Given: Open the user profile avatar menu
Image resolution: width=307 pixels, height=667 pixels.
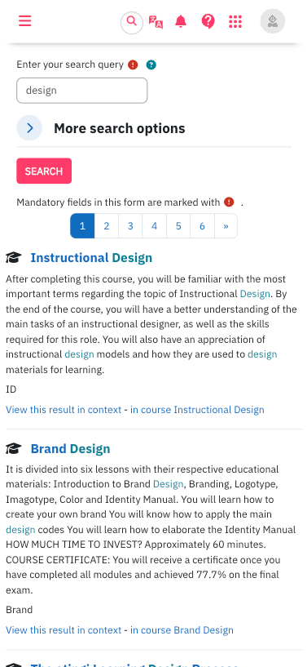Looking at the screenshot, I should click(x=272, y=21).
